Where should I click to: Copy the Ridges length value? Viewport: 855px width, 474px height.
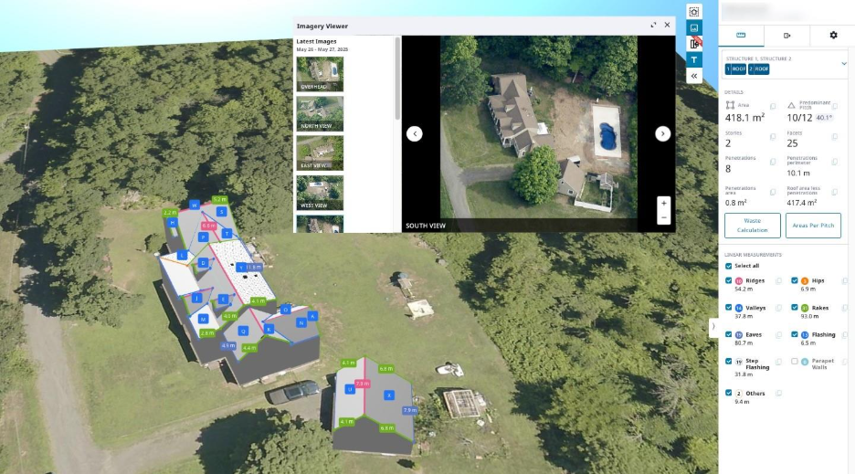point(778,281)
